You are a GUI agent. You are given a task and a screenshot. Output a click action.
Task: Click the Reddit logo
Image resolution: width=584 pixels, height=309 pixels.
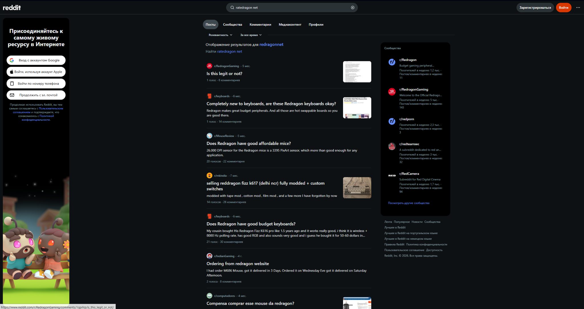coord(12,8)
